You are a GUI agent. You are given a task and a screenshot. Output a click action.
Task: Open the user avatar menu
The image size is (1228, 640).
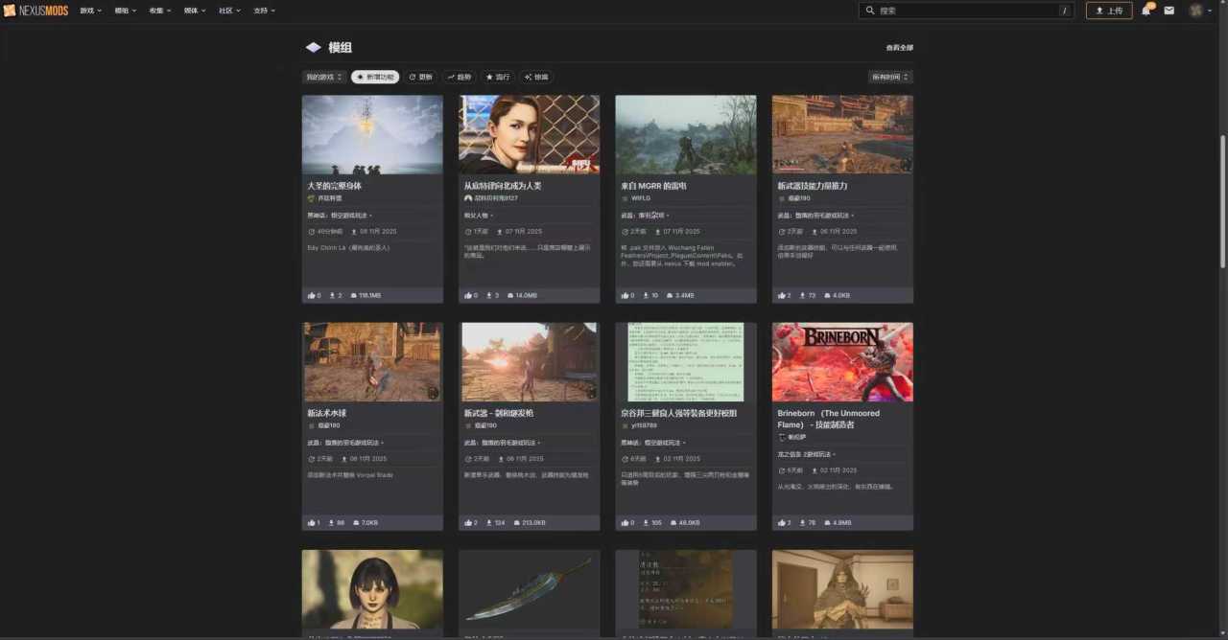pos(1196,11)
